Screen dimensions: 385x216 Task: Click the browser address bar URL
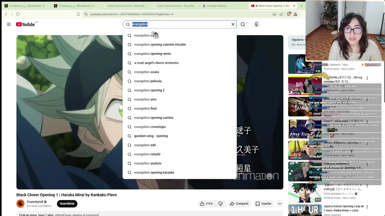(132, 14)
